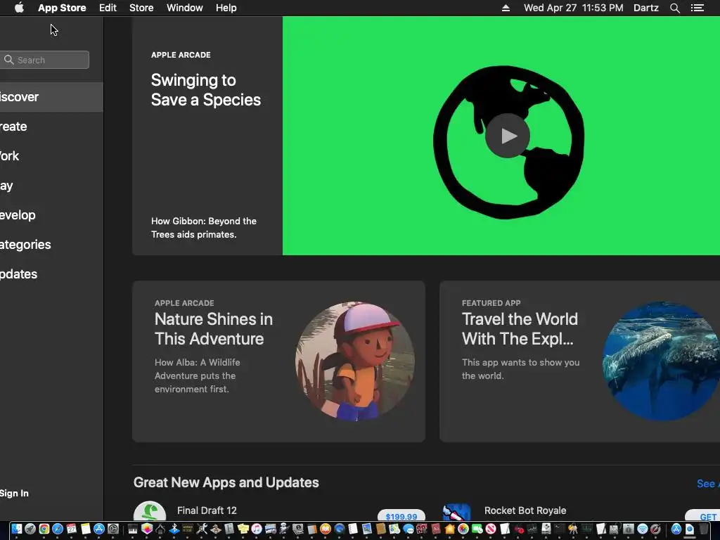Open the Discover section in the sidebar
Image resolution: width=720 pixels, height=540 pixels.
[51, 97]
